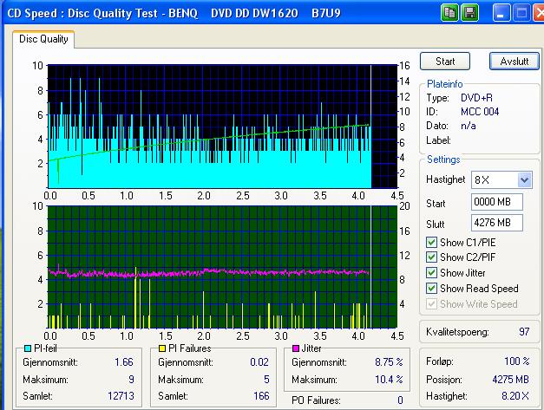Click the PI-feil Maksimum value 9
The width and height of the screenshot is (544, 410).
(132, 380)
